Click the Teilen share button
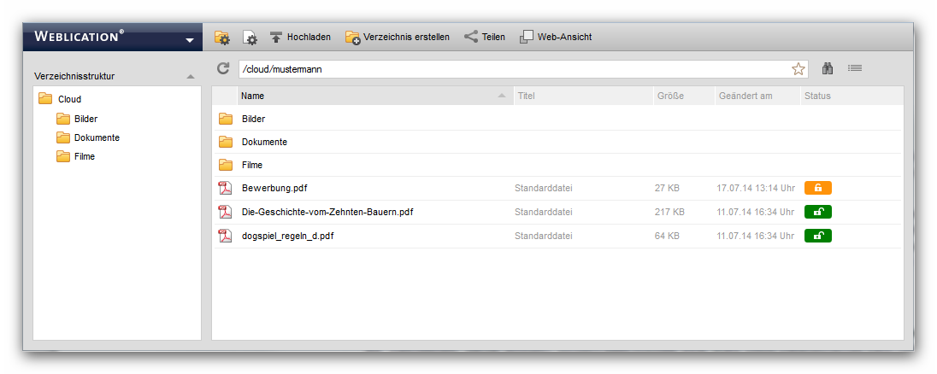 [x=485, y=37]
